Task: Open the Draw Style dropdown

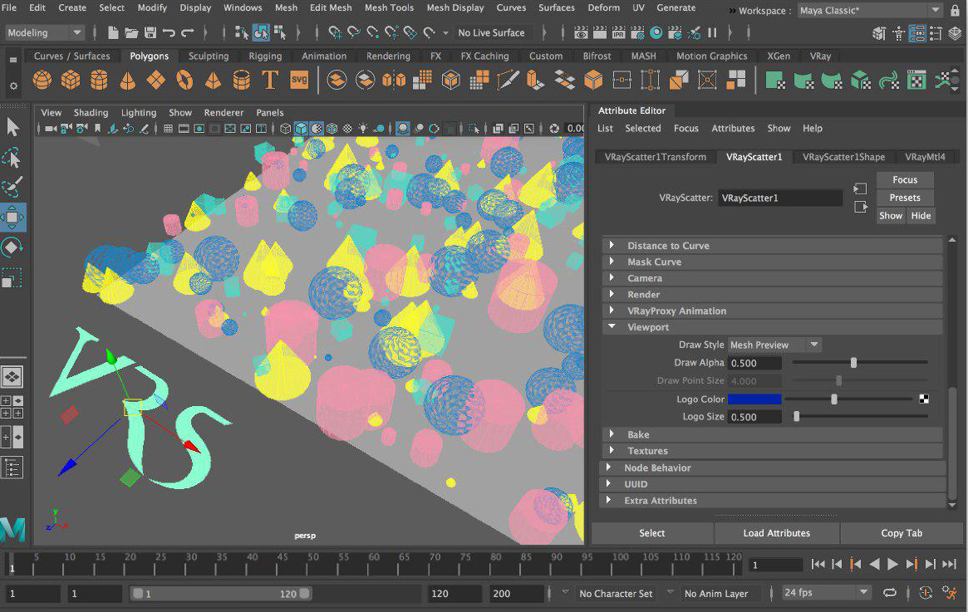Action: (x=774, y=345)
